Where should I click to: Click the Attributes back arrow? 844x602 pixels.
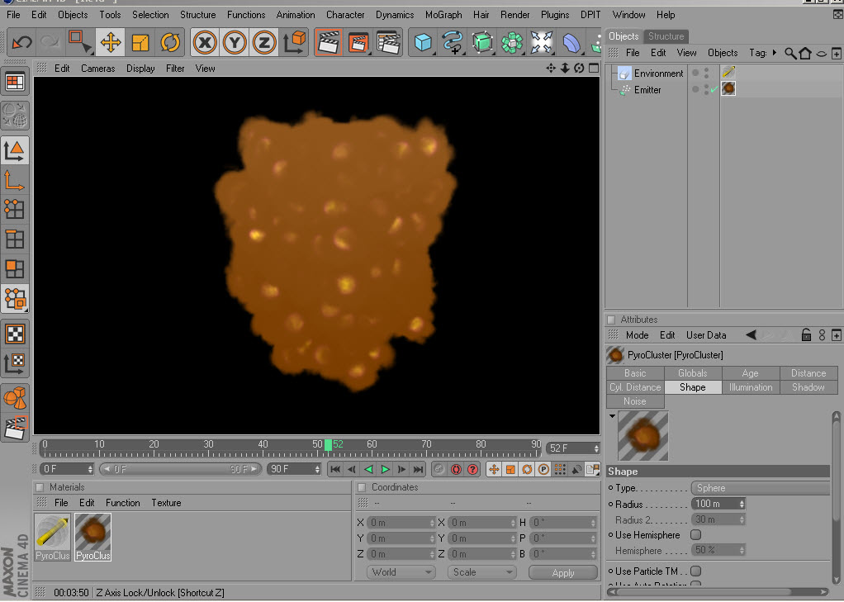coord(751,335)
